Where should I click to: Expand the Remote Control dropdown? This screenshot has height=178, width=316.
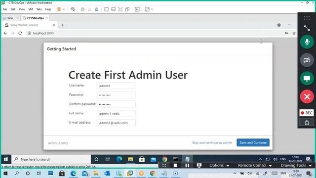point(255,166)
